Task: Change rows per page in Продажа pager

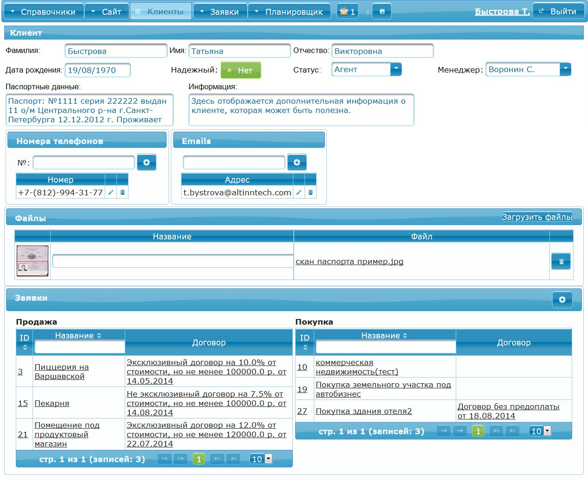Action: [261, 459]
